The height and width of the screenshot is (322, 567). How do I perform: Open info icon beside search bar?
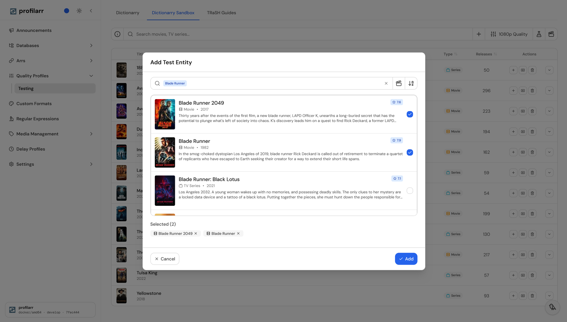pyautogui.click(x=117, y=34)
